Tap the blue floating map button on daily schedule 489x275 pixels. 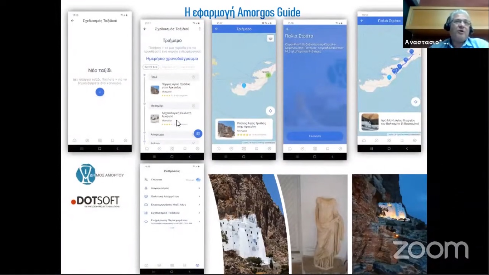point(198,134)
